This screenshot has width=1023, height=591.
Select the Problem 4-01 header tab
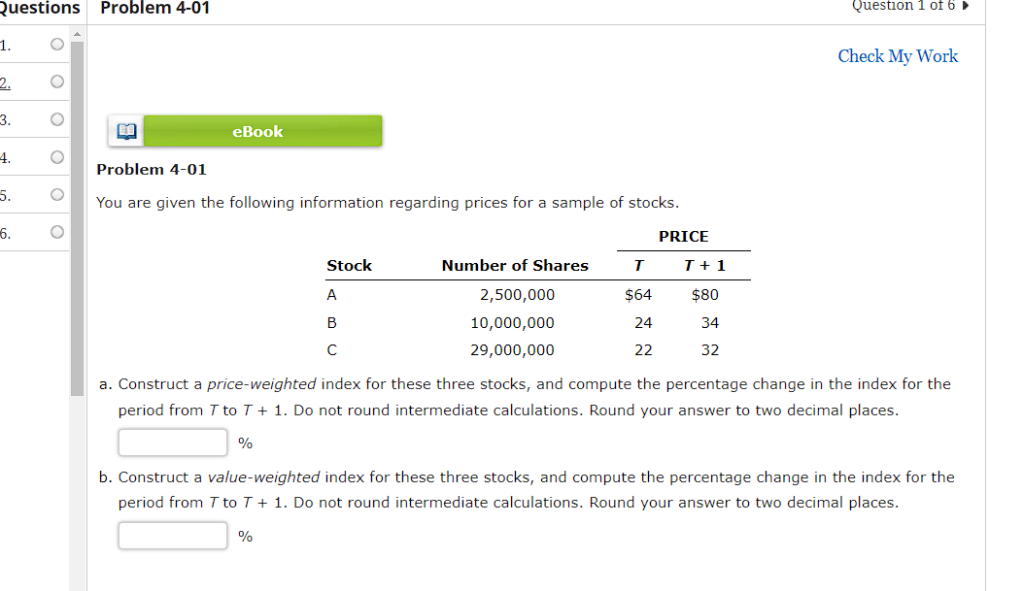(155, 9)
